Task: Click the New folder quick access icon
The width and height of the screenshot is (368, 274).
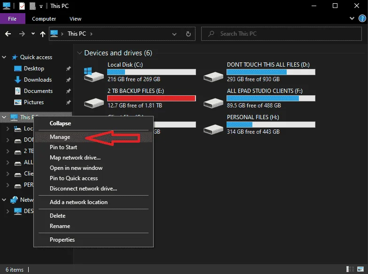Action: pyautogui.click(x=32, y=6)
